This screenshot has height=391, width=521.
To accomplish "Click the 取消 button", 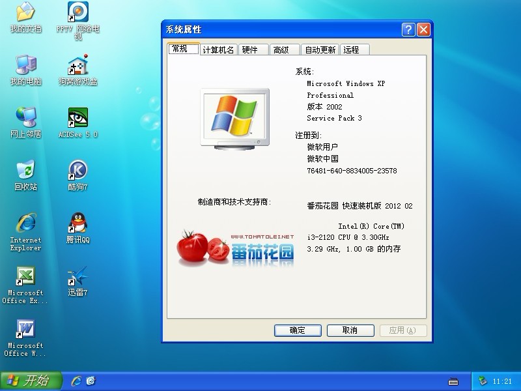I will click(x=350, y=330).
